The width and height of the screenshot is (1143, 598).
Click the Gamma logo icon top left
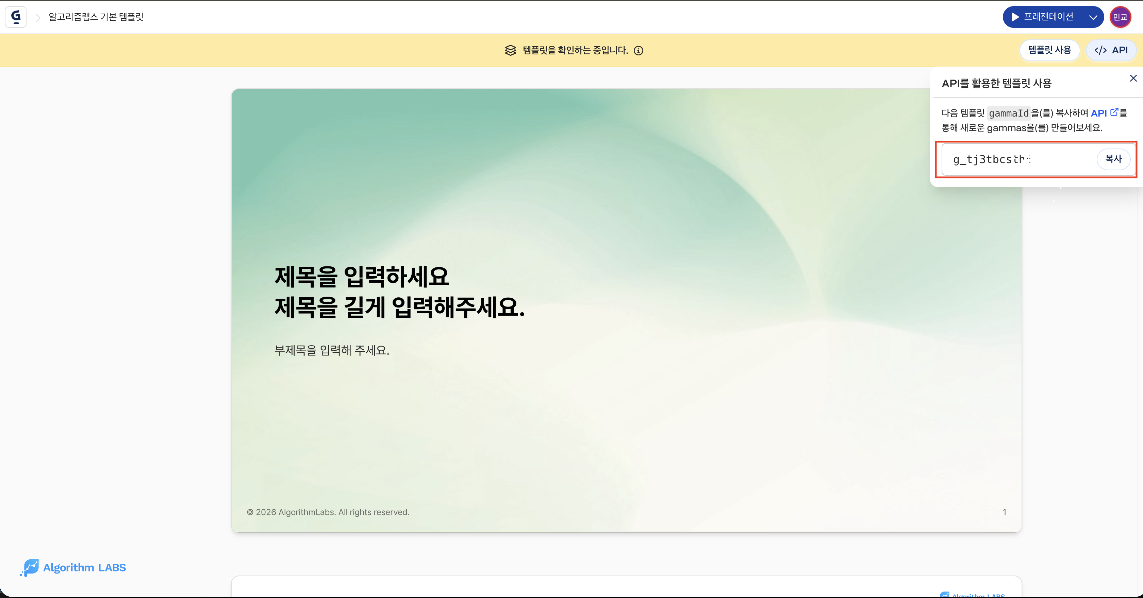coord(16,17)
